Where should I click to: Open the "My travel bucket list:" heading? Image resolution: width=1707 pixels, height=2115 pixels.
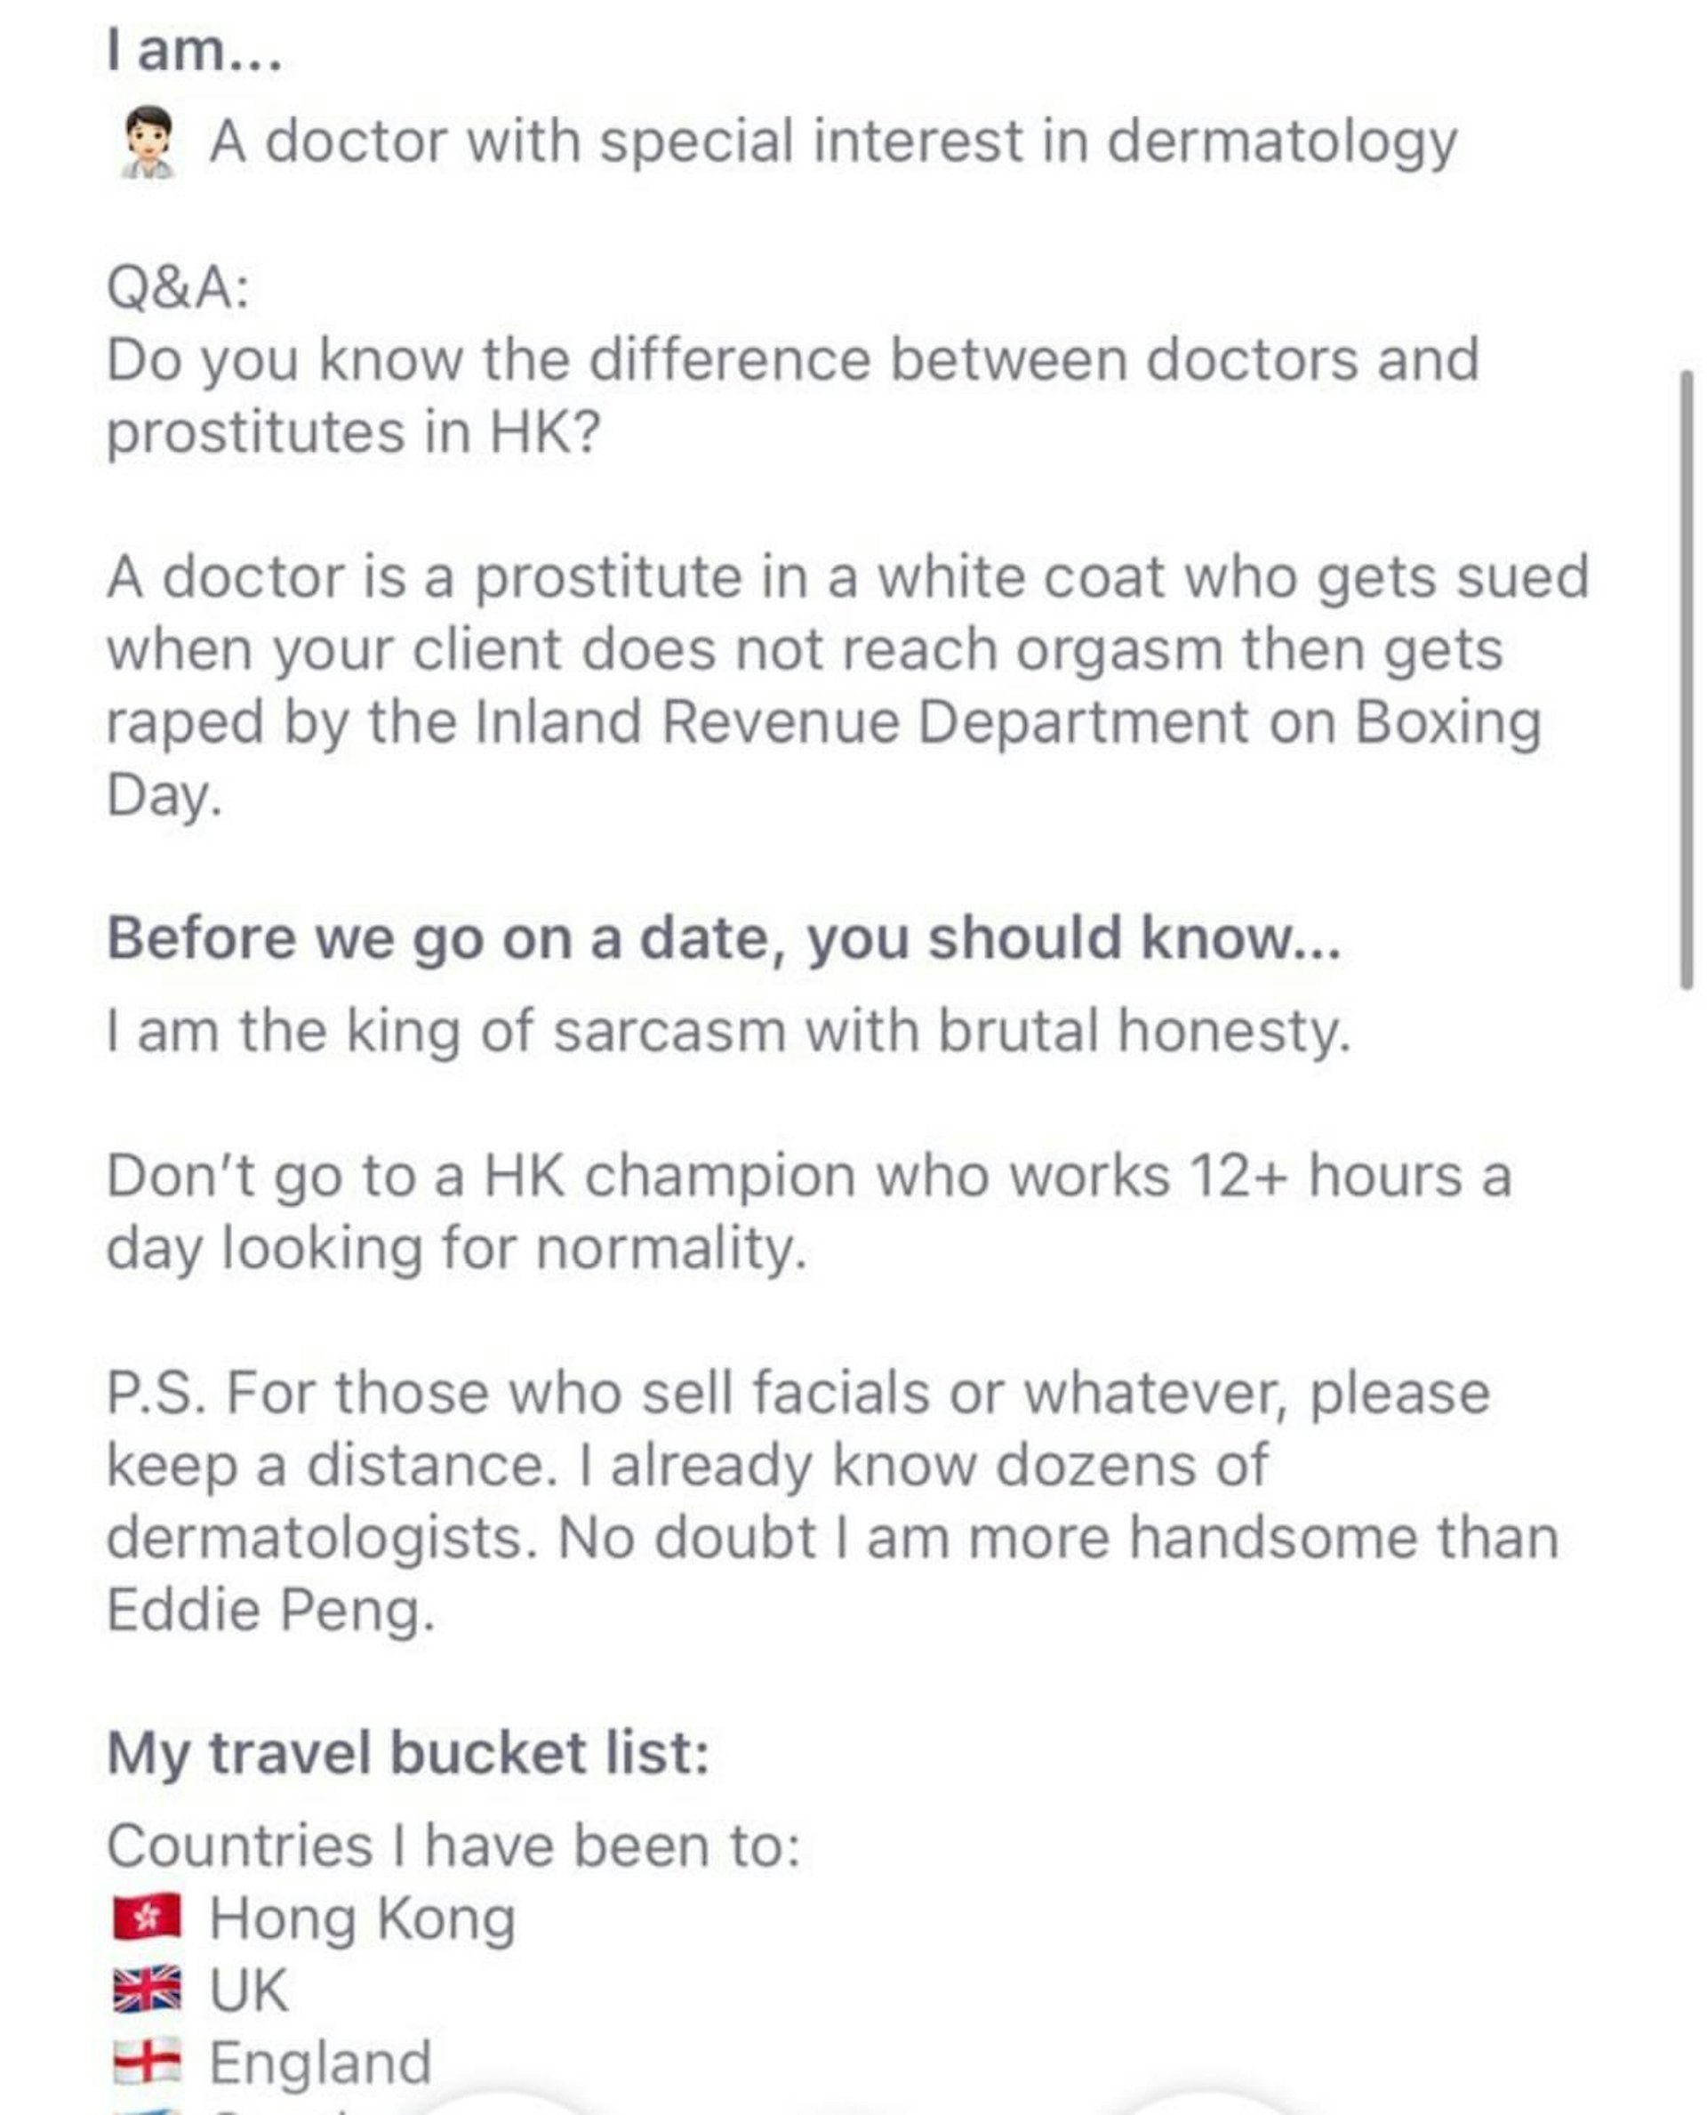(407, 1753)
